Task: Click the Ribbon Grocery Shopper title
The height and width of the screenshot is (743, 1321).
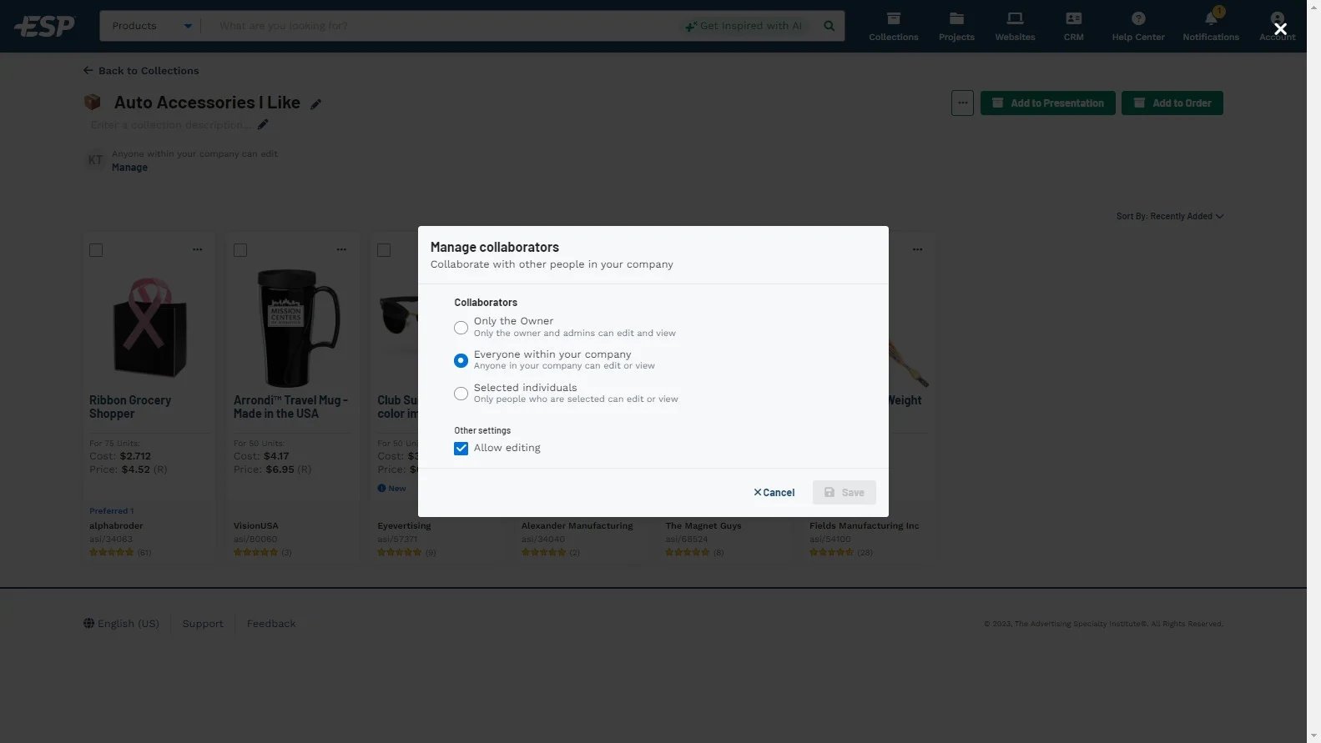Action: click(130, 407)
